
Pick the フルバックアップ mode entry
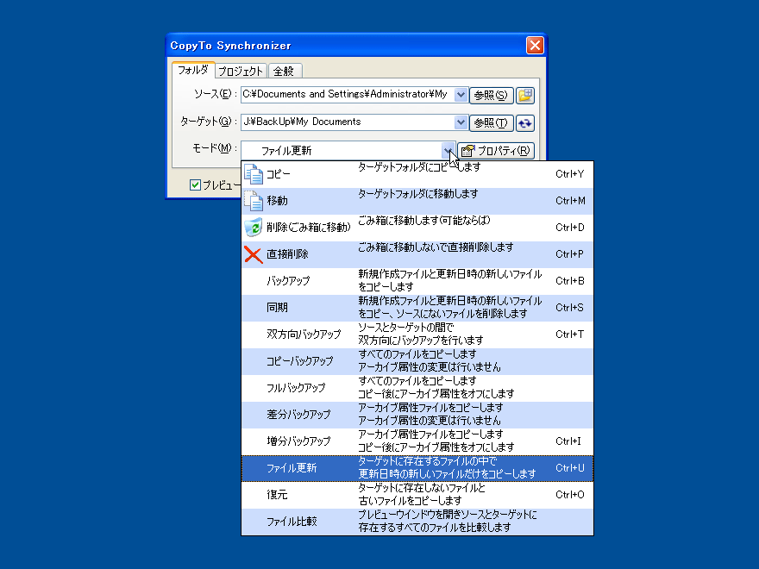(x=417, y=388)
